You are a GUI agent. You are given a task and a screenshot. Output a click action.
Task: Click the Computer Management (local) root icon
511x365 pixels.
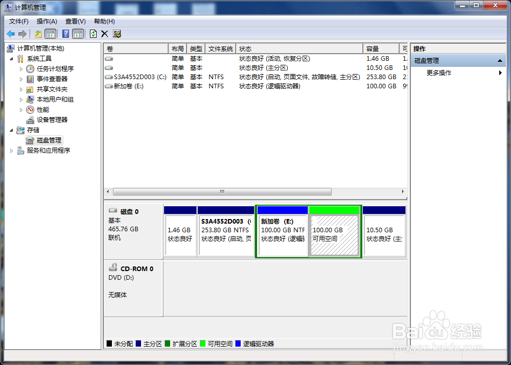click(x=11, y=48)
